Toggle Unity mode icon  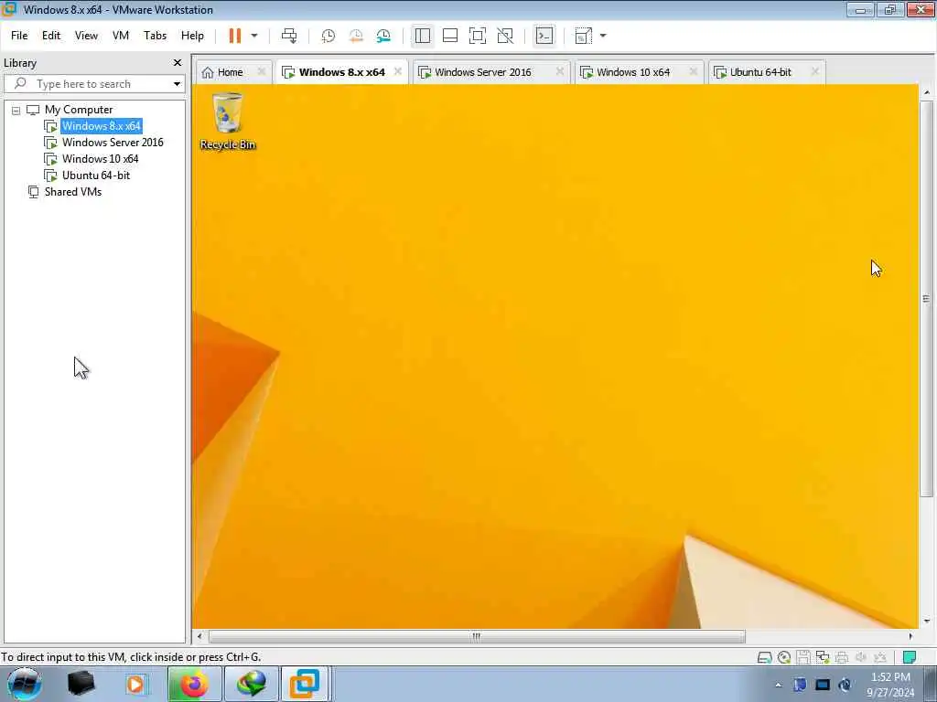pos(505,36)
